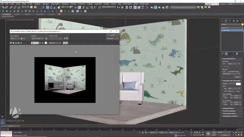
Task: Activate the Select and Move tool
Action: (47, 7)
